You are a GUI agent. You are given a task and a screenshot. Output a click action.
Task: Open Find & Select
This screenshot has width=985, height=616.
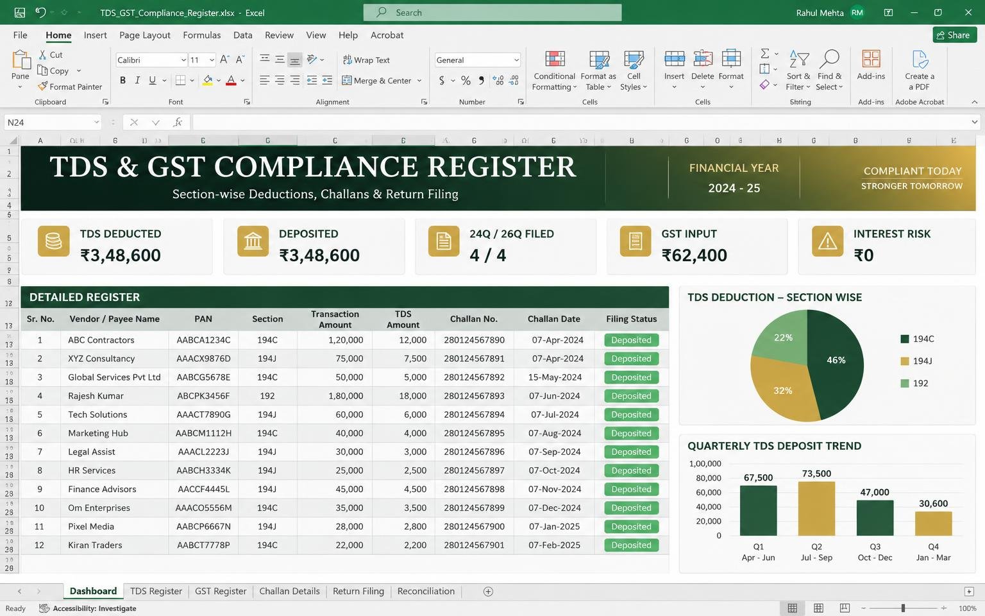pos(829,71)
